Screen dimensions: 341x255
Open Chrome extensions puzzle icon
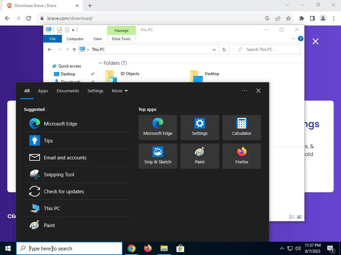point(302,19)
